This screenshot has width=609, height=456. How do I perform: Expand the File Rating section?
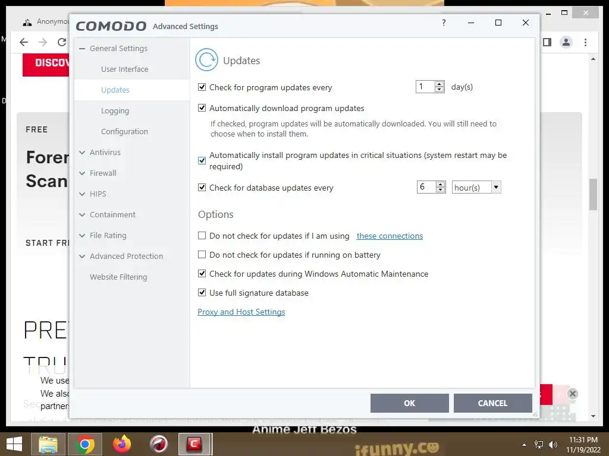point(82,235)
